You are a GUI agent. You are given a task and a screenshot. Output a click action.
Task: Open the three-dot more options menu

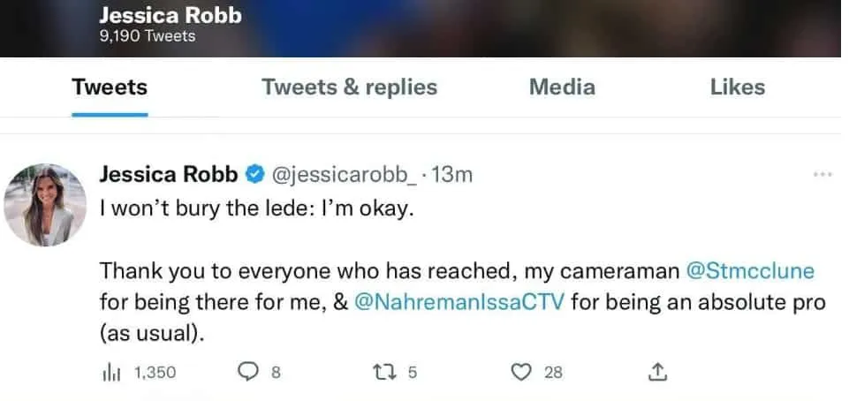point(822,175)
